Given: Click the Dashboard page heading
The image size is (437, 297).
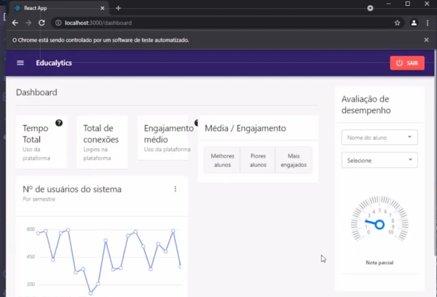Looking at the screenshot, I should pyautogui.click(x=36, y=92).
